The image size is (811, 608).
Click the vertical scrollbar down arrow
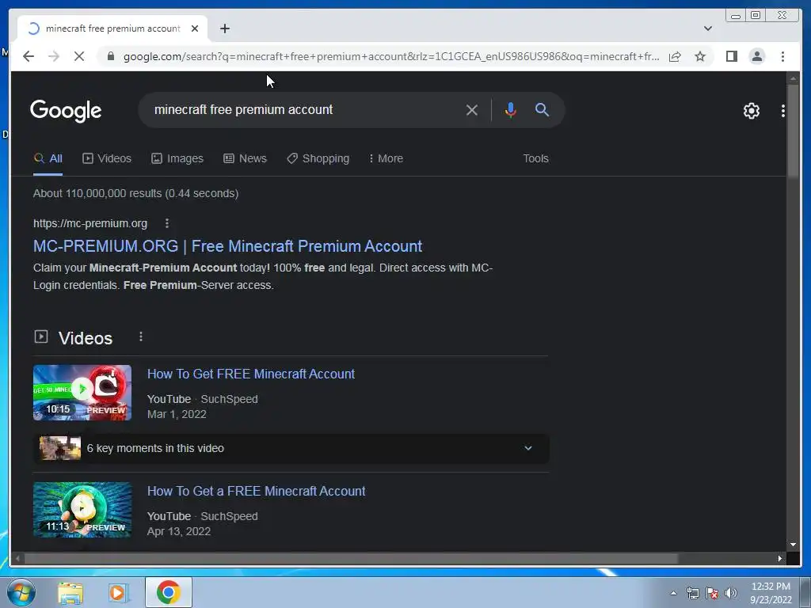coord(793,545)
